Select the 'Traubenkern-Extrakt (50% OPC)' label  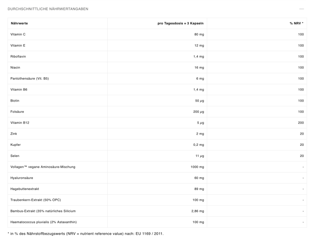[x=36, y=200]
